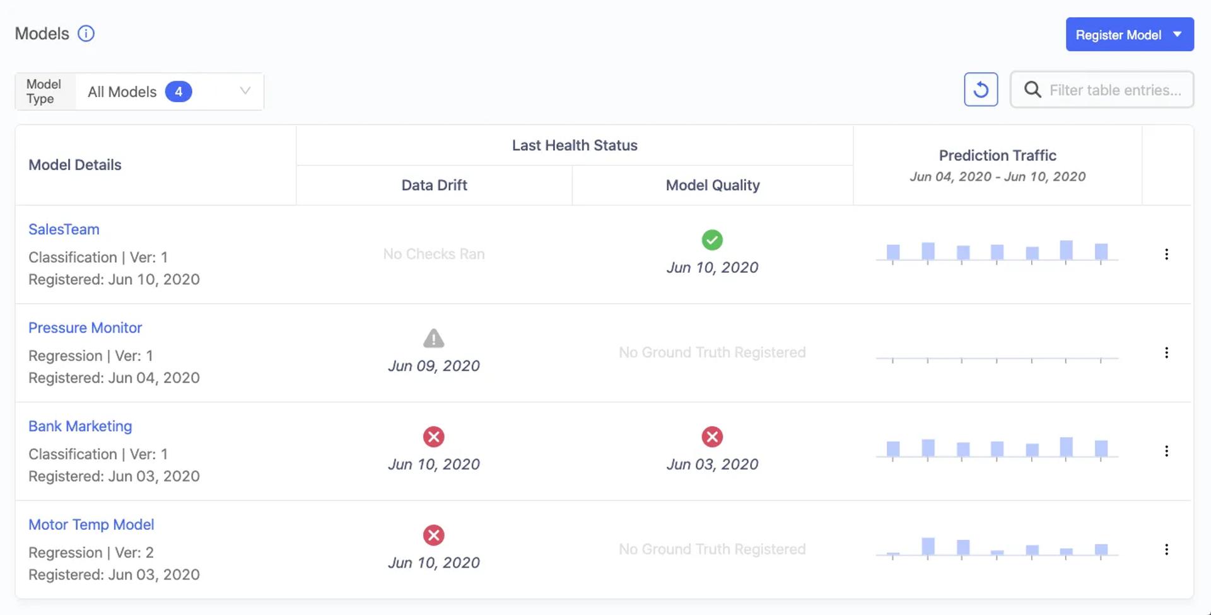Click SalesTeam green model quality check icon

(712, 240)
